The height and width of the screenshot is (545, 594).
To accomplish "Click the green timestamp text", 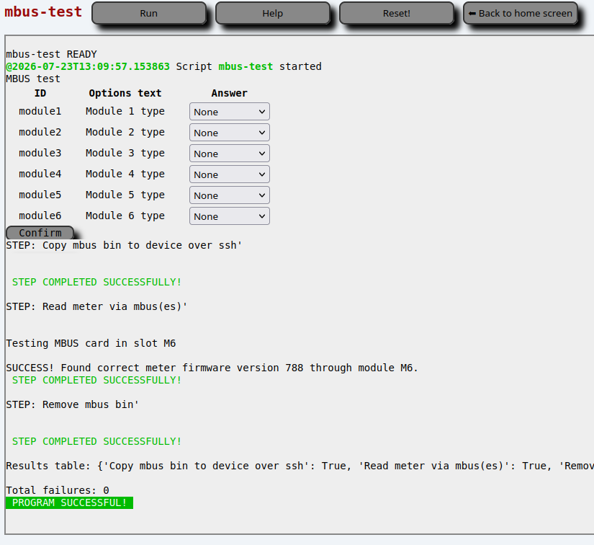I will point(88,66).
